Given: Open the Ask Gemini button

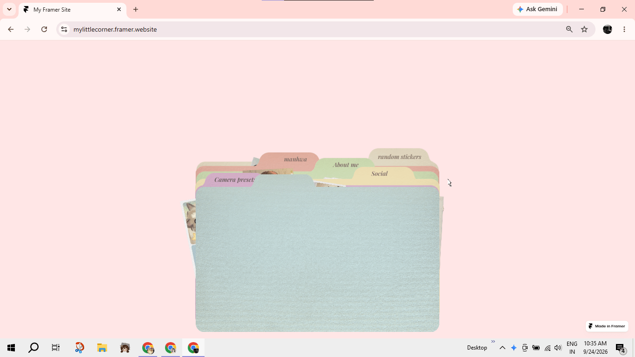Looking at the screenshot, I should pos(537,9).
